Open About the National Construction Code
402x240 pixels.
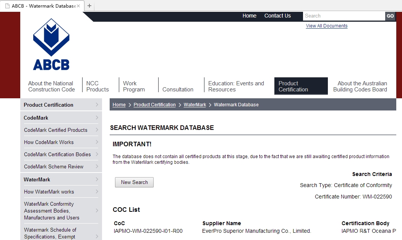pyautogui.click(x=52, y=86)
